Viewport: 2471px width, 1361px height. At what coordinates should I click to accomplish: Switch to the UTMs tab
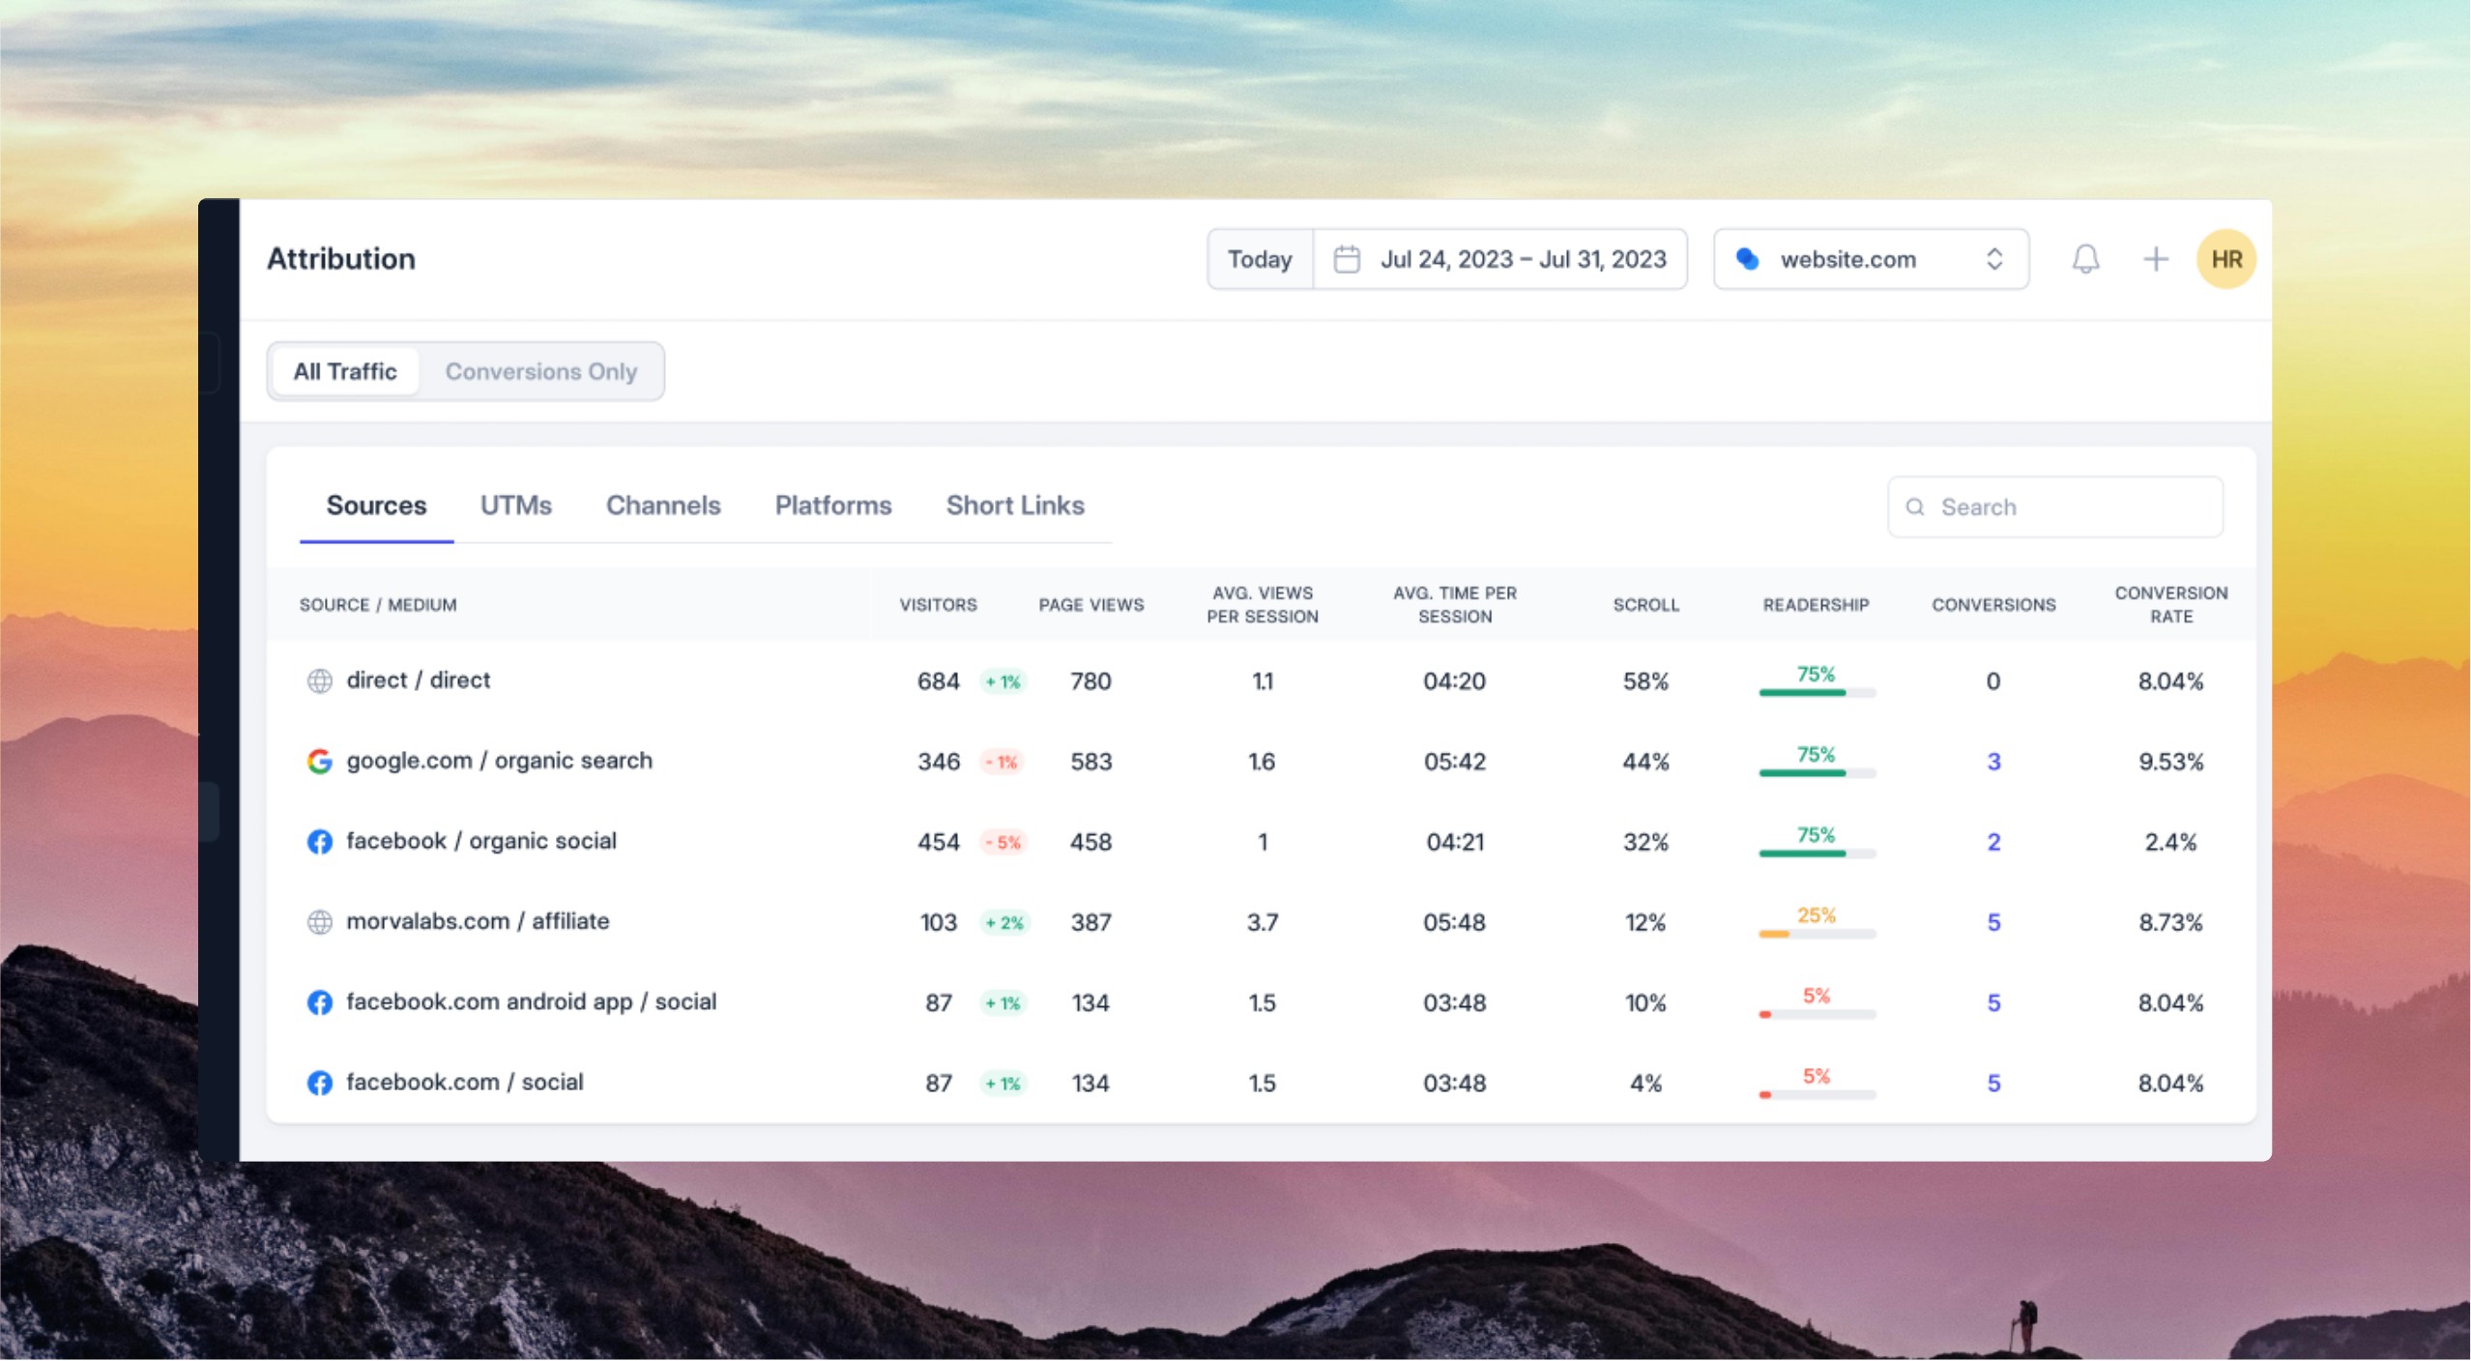[x=515, y=506]
